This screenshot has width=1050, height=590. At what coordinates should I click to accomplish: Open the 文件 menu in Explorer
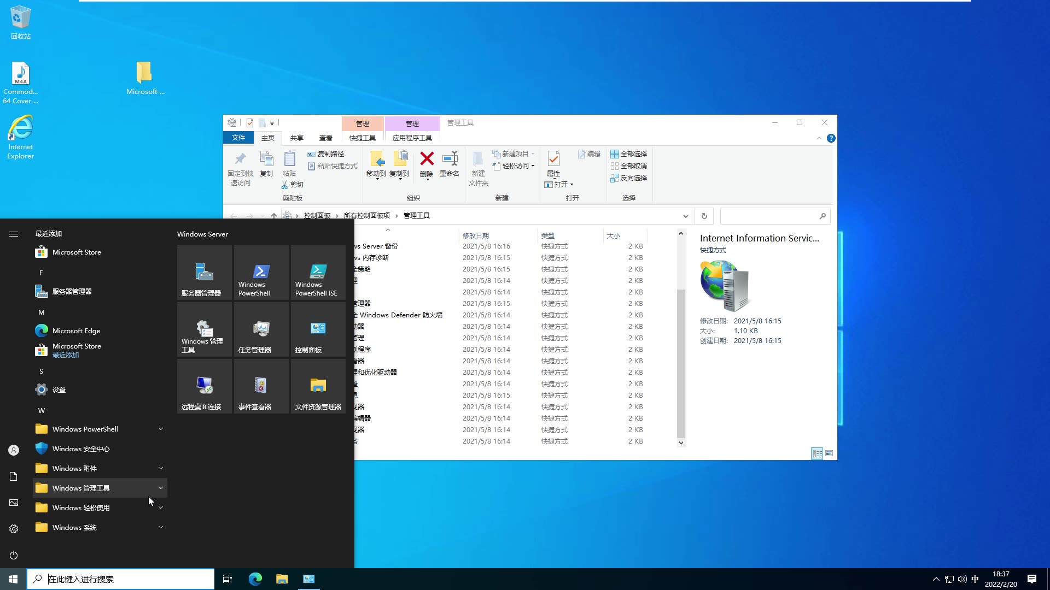238,138
